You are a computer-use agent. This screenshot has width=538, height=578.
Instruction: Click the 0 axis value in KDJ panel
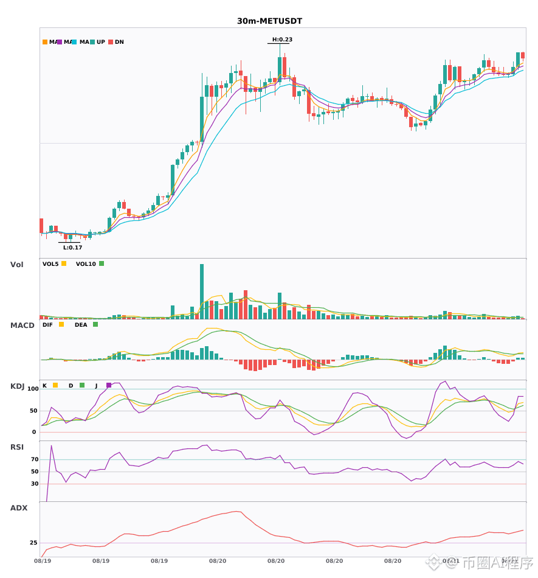pyautogui.click(x=34, y=432)
